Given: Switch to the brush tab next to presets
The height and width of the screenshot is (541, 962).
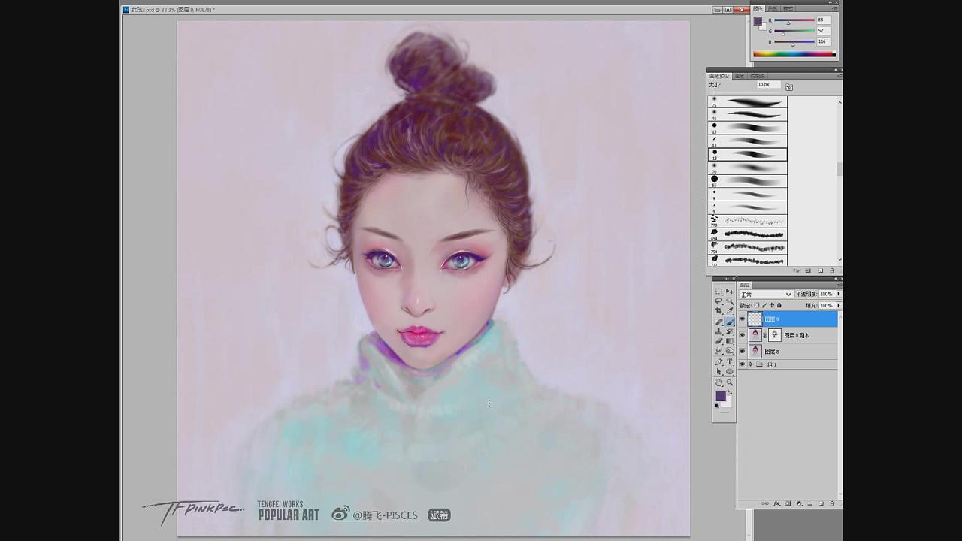Looking at the screenshot, I should click(x=740, y=76).
